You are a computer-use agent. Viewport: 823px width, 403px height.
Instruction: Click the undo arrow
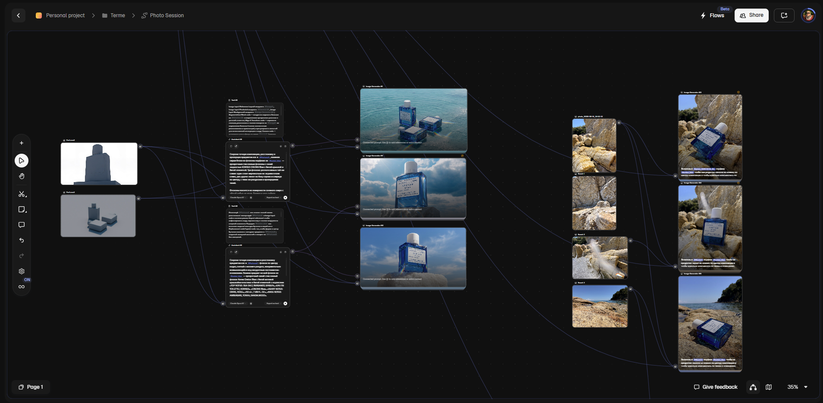22,241
